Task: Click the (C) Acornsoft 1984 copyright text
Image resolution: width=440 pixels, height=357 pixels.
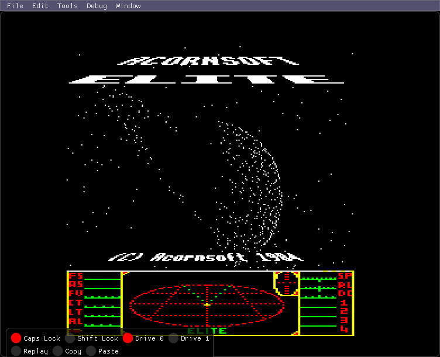Action: (206, 257)
